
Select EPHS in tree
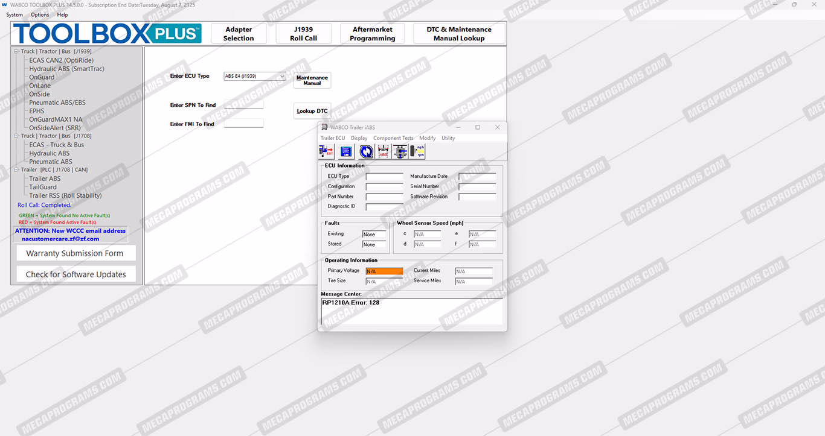(37, 111)
